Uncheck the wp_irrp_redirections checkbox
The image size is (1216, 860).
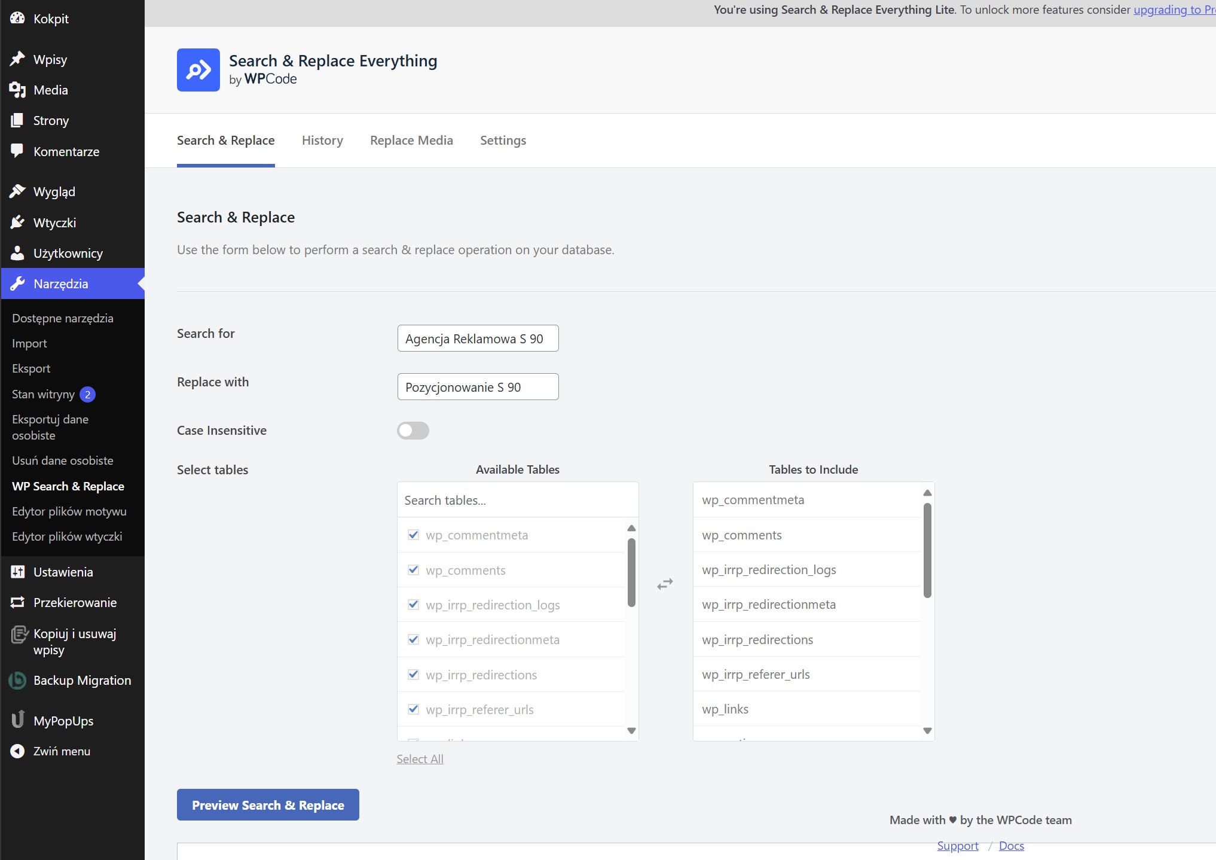413,675
